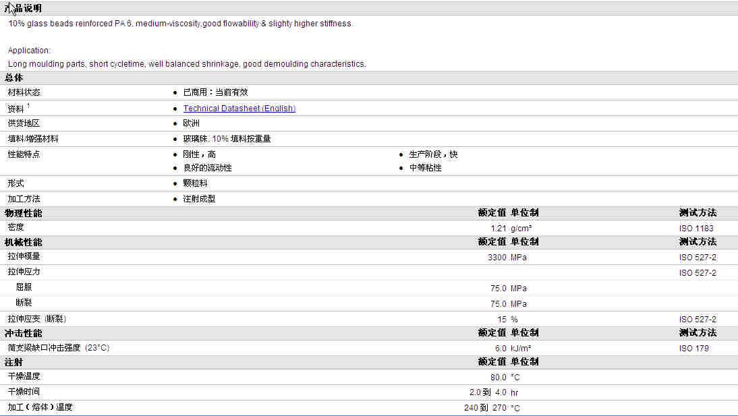Click the 'Long moulding parts' application sentence
Screen dimensions: 738x416
coord(187,64)
